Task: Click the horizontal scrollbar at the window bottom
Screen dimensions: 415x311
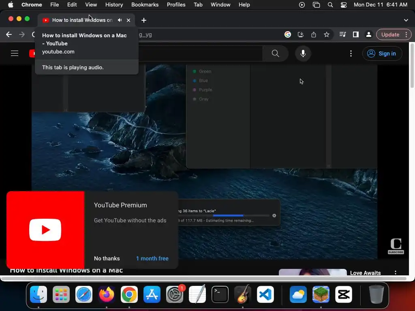Action: (x=204, y=279)
